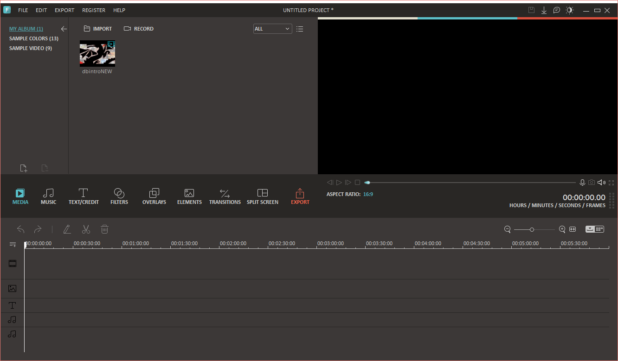618x361 pixels.
Task: Open the Split Screen panel
Action: pyautogui.click(x=262, y=196)
